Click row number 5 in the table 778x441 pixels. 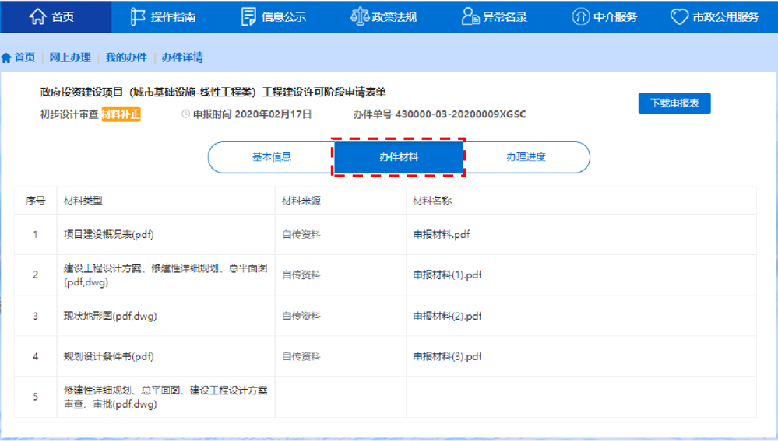point(35,397)
